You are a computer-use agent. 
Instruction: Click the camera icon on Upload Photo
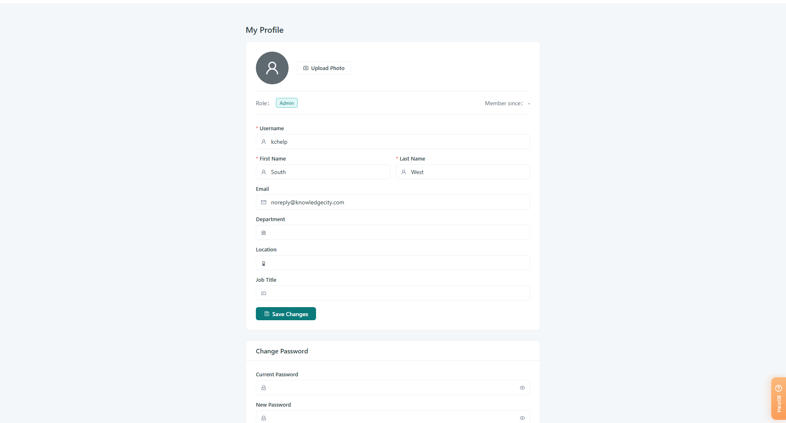click(305, 68)
